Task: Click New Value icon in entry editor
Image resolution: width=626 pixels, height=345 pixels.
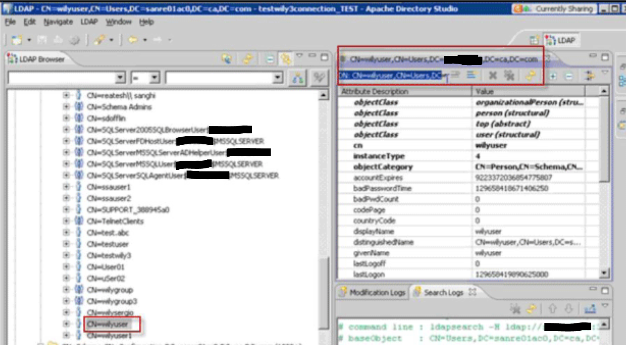Action: 472,75
